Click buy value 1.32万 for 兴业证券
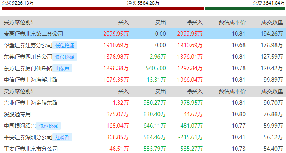Screen dimensions: 286x153 [x=121, y=103]
